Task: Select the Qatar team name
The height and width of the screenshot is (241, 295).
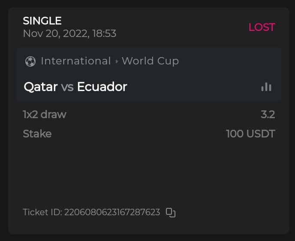Action: coord(41,87)
